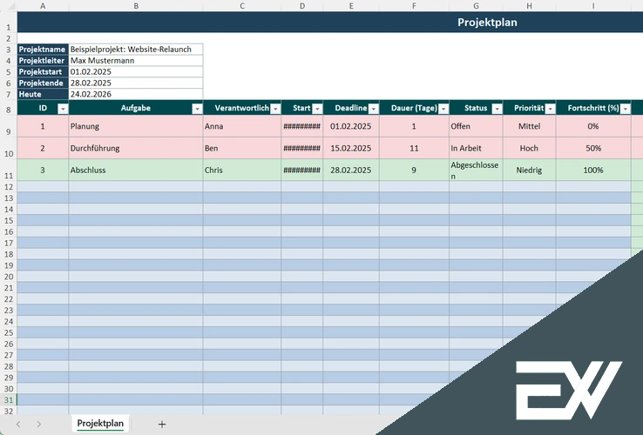Select status cell 'Offen'
Viewport: 643px width, 435px height.
coord(476,126)
